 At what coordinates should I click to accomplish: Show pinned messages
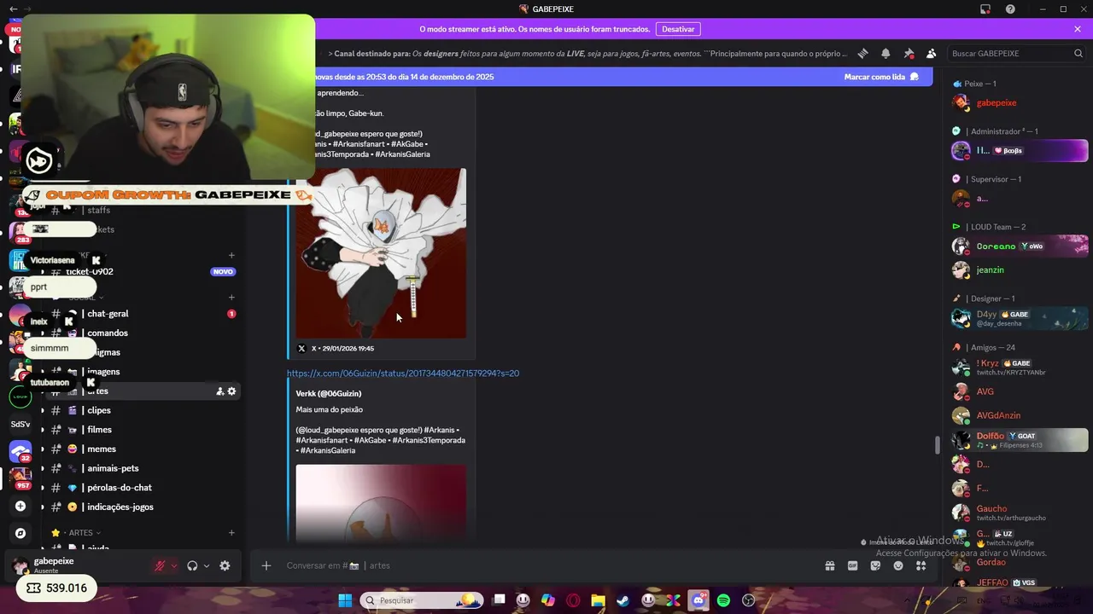coord(909,53)
